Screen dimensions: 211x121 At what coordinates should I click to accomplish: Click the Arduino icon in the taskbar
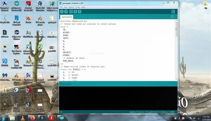coord(62,118)
